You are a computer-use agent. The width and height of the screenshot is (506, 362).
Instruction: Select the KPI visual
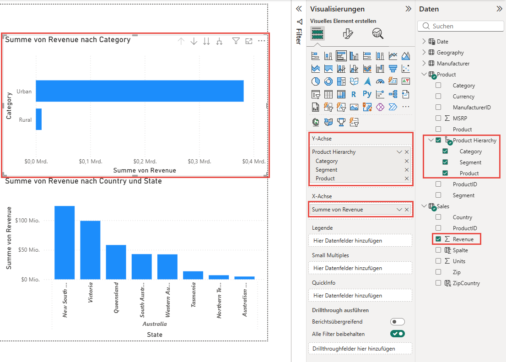[x=406, y=81]
